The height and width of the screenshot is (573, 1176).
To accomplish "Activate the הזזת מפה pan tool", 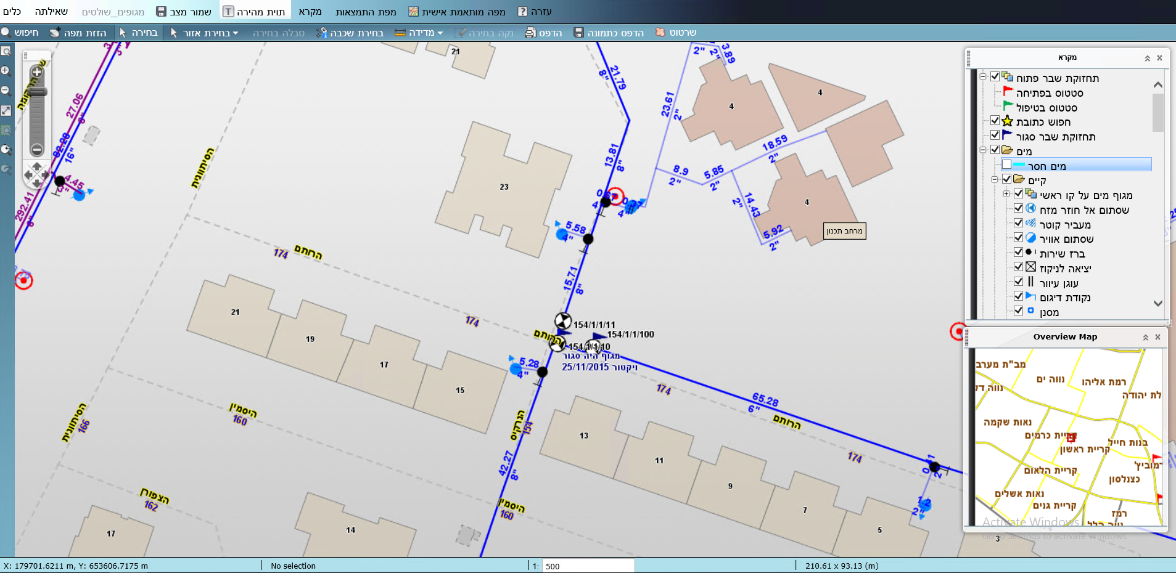I will (79, 33).
